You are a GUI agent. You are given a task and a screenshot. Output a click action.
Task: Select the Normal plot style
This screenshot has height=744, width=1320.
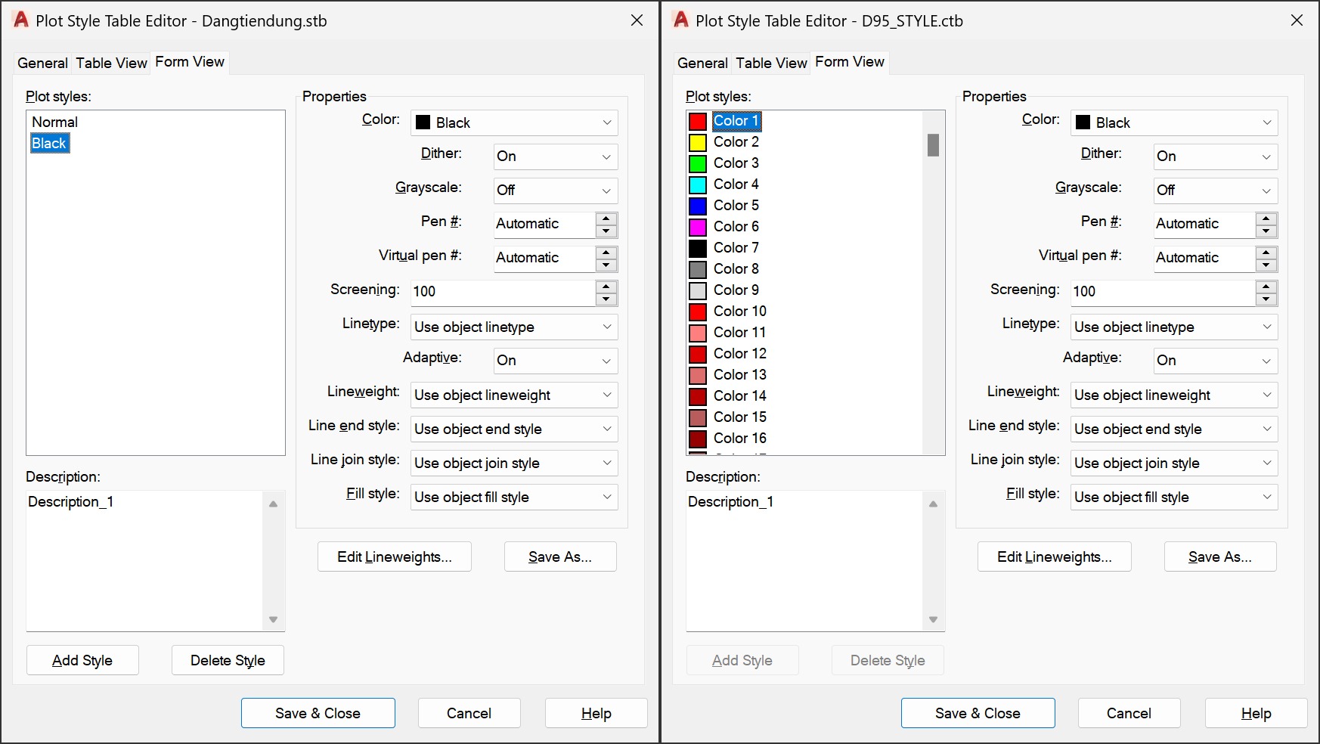click(54, 122)
